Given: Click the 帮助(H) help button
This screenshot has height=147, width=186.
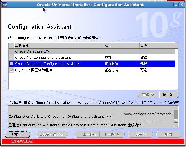Looking at the screenshot, I should [17, 134].
